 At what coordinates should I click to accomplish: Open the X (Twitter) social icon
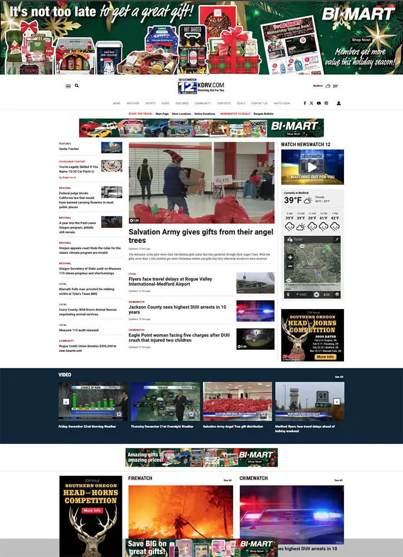[311, 104]
